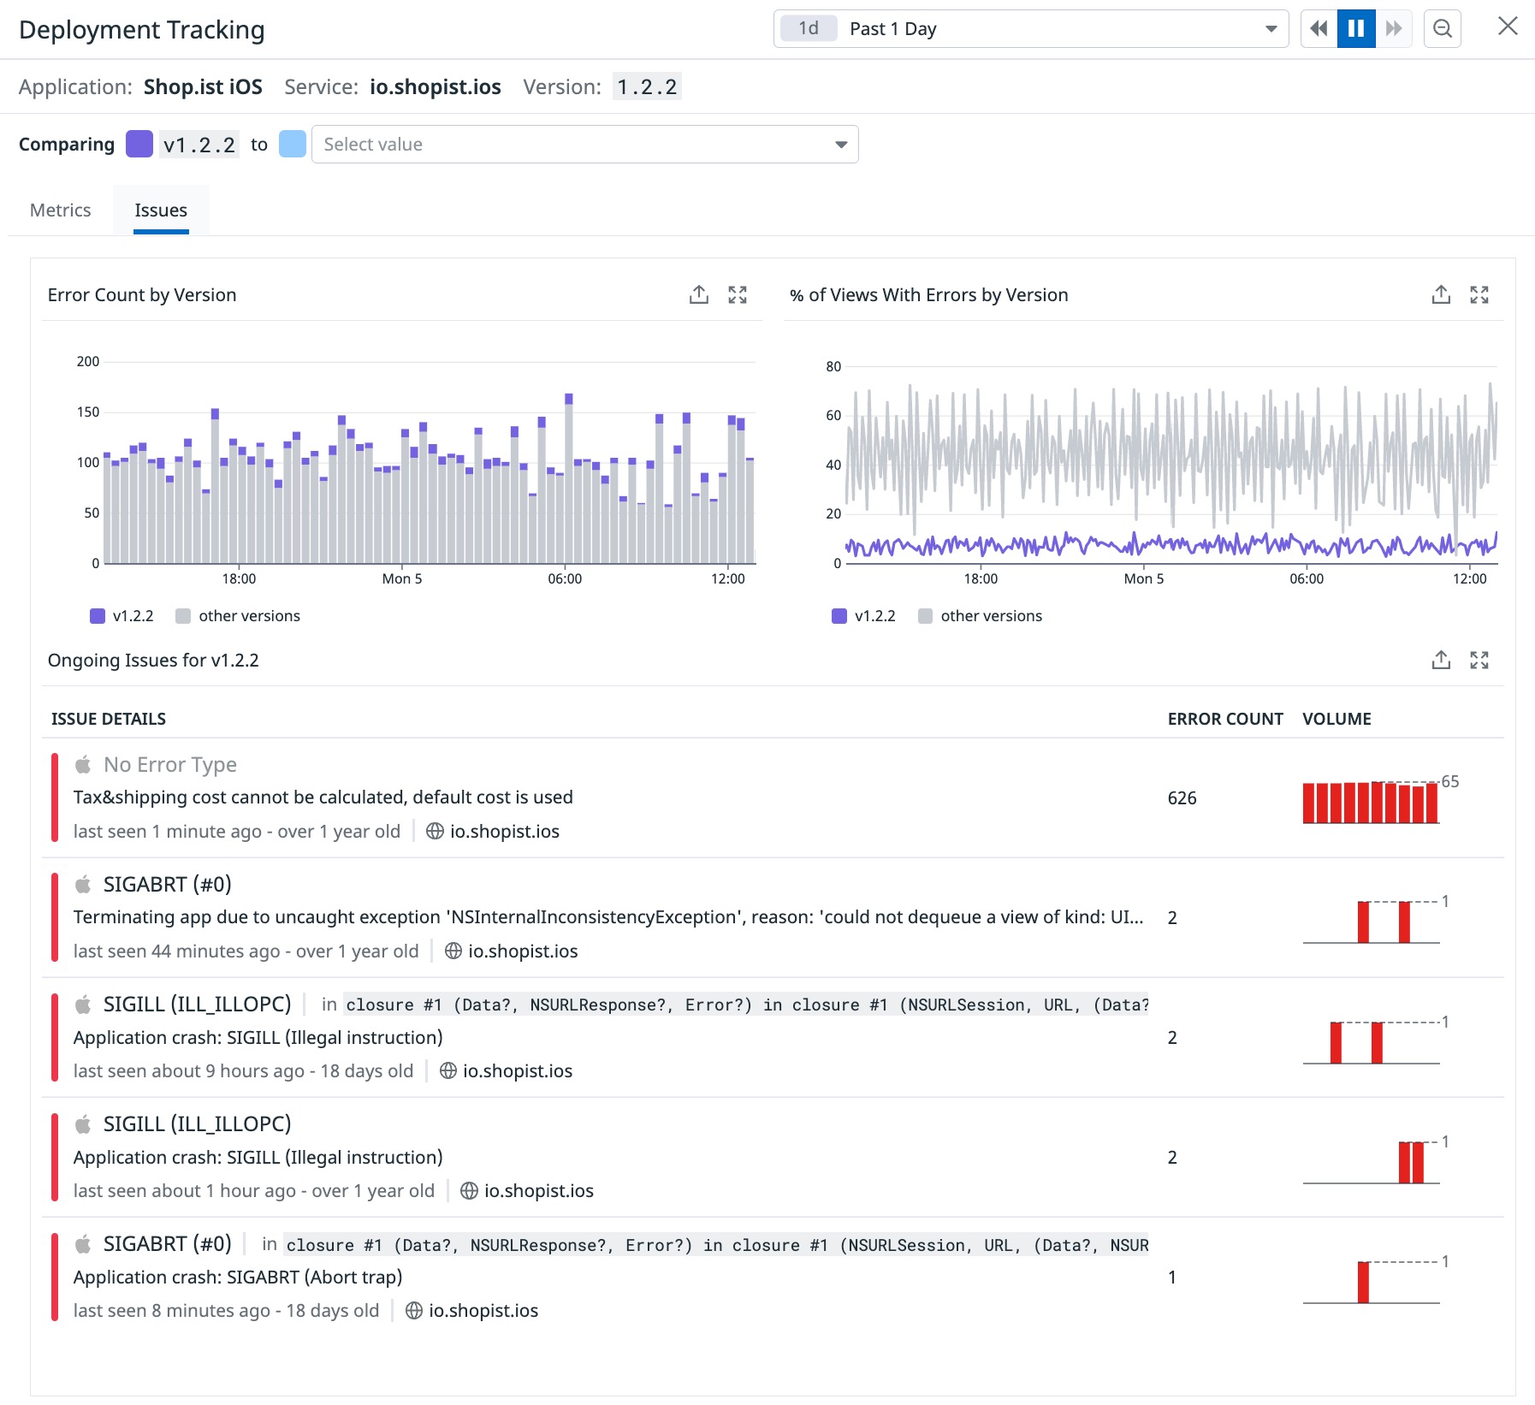Click globe icon on last seen 8 minutes row

pos(414,1310)
